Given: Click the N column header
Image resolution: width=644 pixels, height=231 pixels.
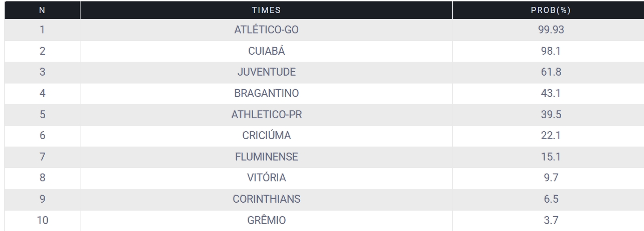Looking at the screenshot, I should [x=42, y=10].
